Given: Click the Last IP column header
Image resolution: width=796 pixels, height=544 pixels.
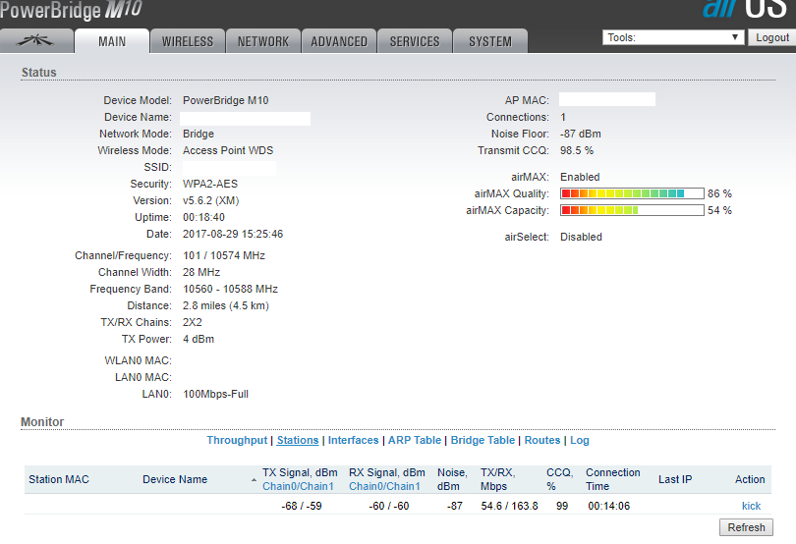Looking at the screenshot, I should tap(675, 479).
